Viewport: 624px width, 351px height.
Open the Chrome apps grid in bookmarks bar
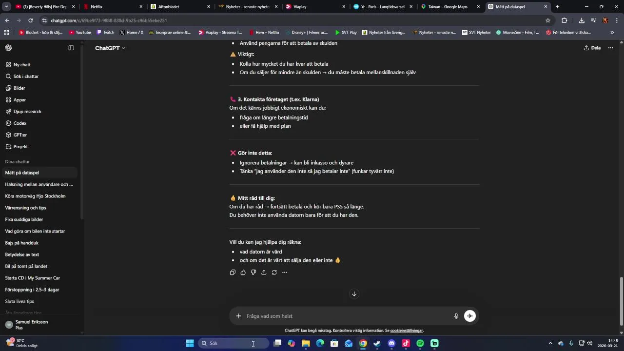(6, 33)
